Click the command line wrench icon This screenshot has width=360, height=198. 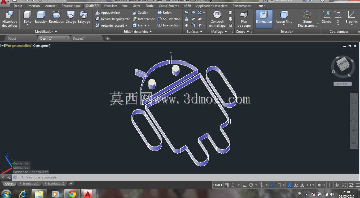[9, 177]
